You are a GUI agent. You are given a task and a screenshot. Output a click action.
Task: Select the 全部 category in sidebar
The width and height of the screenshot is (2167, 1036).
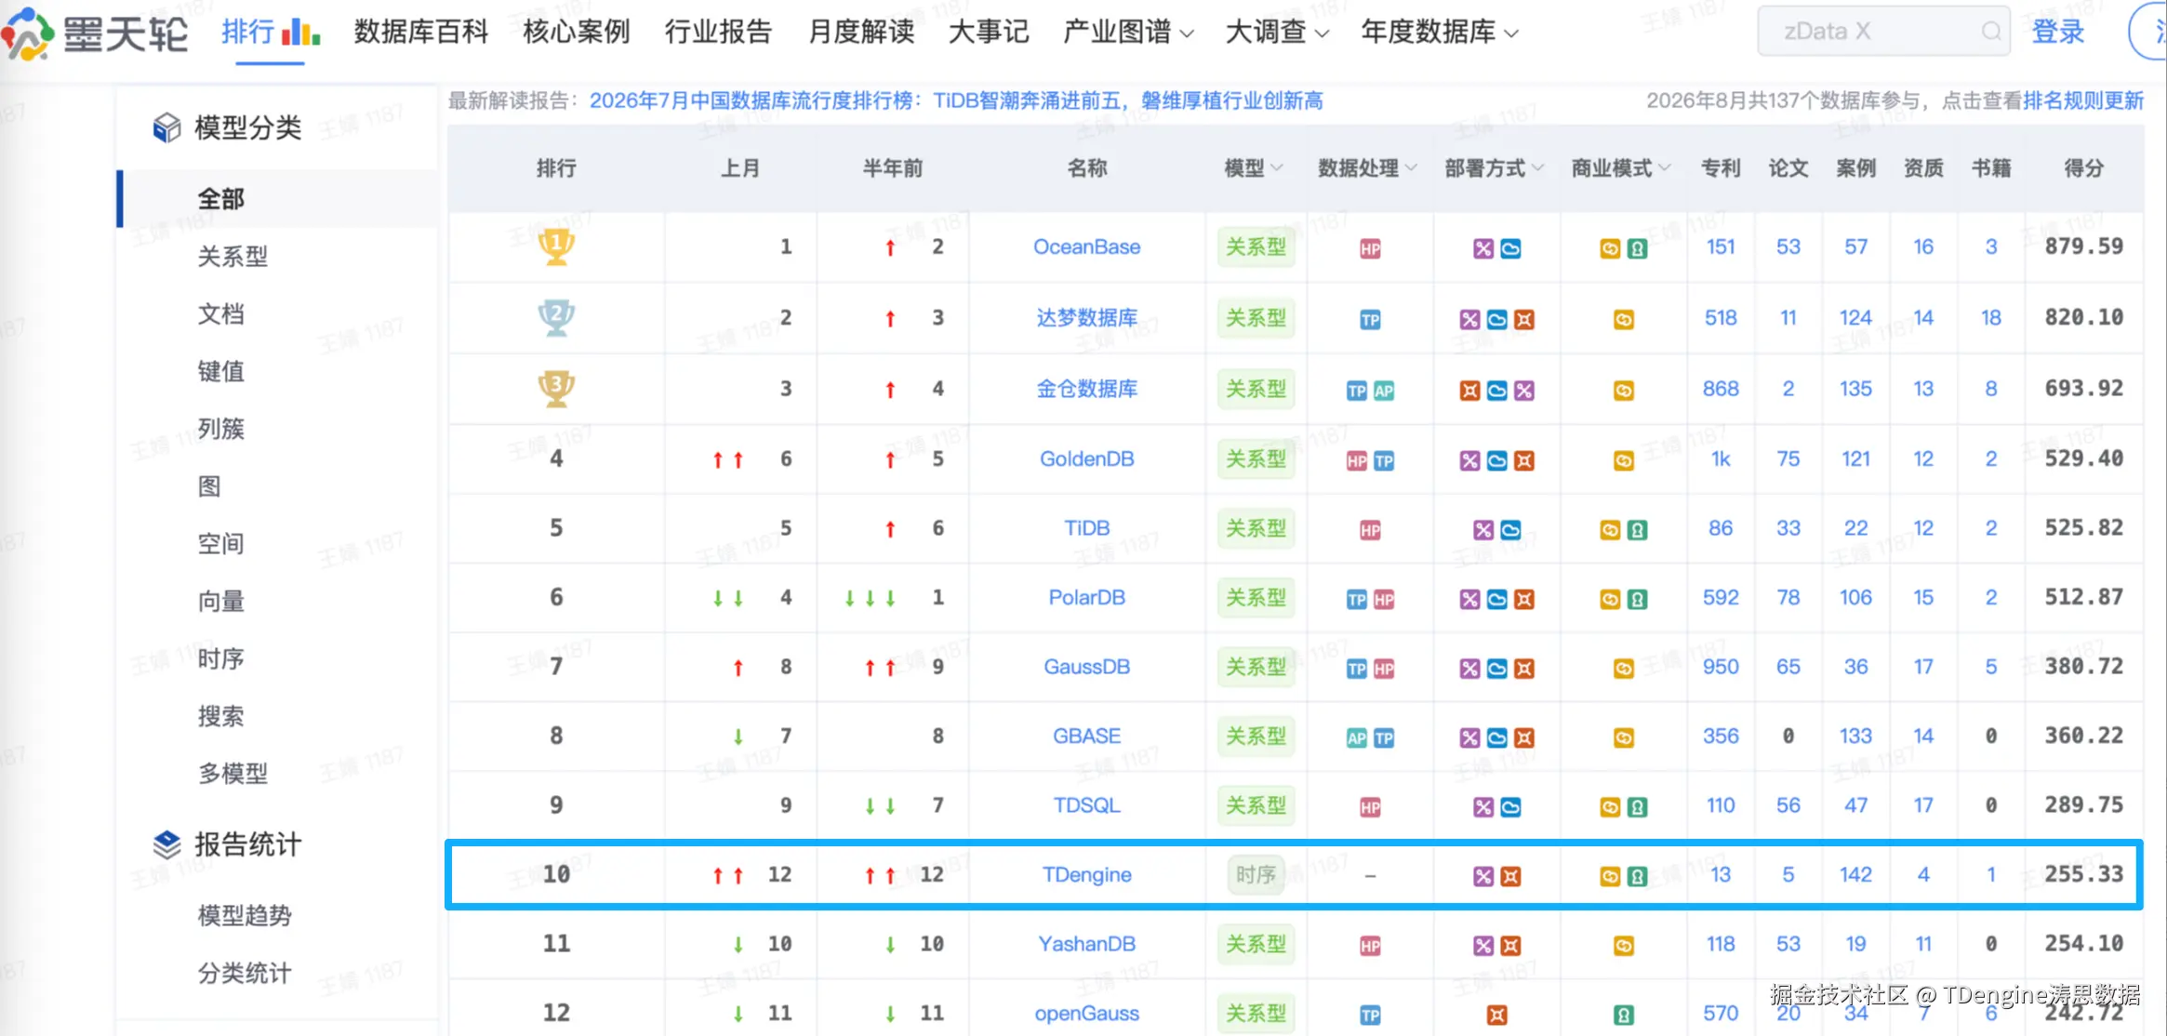tap(220, 199)
